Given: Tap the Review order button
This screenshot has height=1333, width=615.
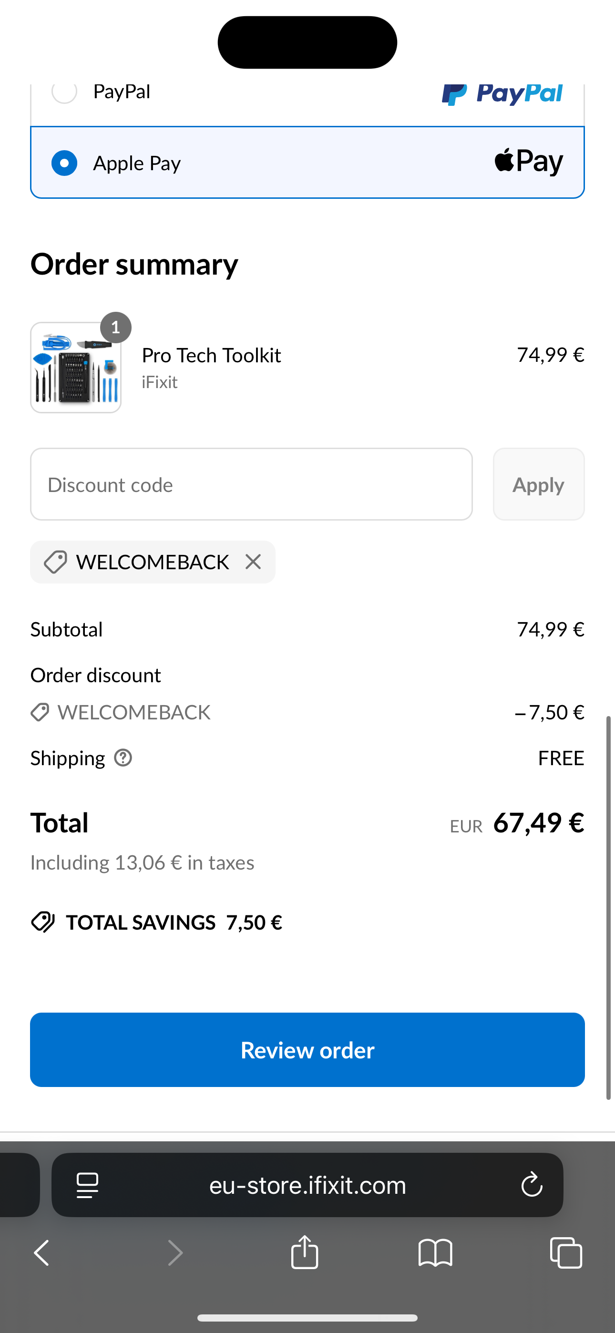Looking at the screenshot, I should (x=307, y=1049).
